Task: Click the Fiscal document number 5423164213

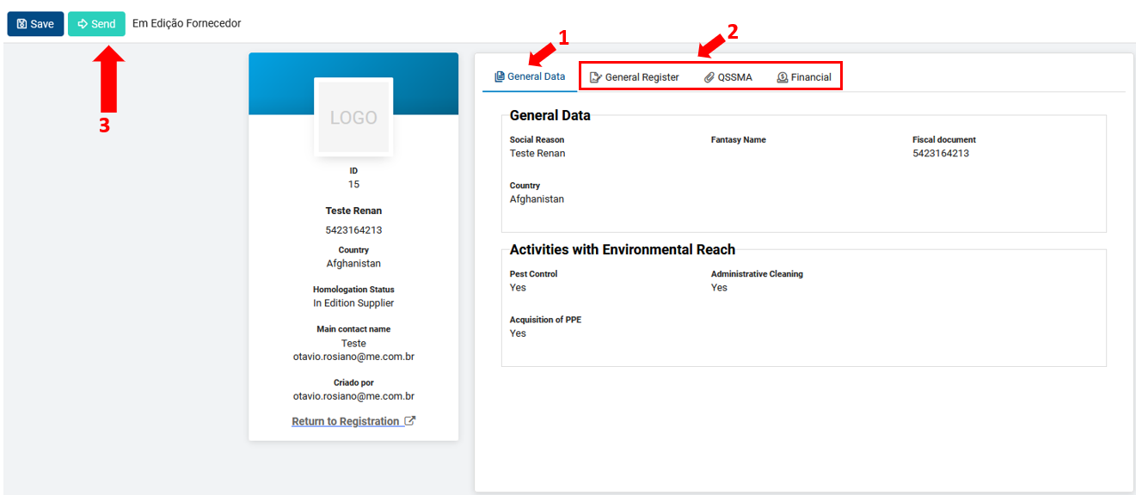Action: (x=941, y=153)
